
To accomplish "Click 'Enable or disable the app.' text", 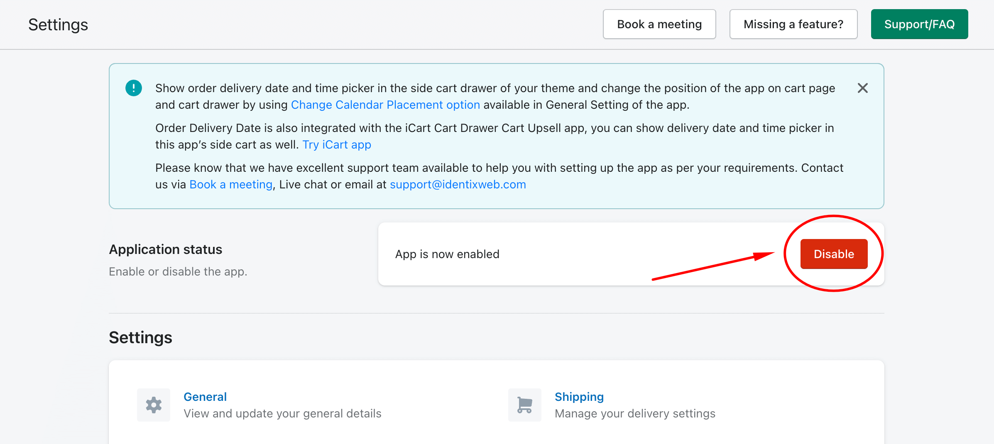I will point(178,271).
